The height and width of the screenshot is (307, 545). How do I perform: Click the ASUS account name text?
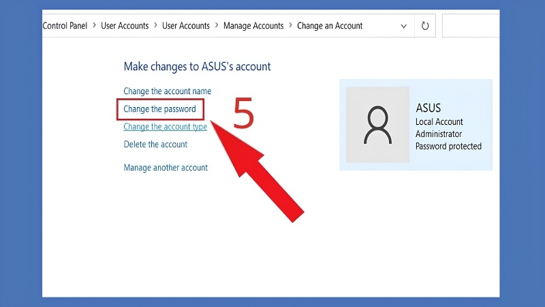pos(429,108)
